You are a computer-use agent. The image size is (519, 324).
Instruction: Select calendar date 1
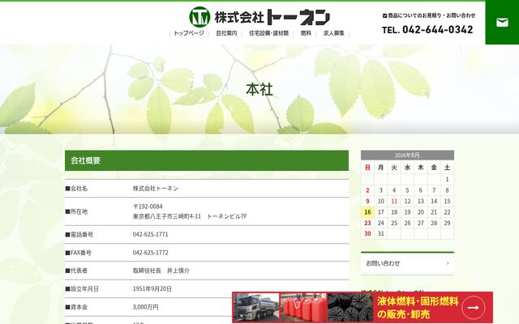point(447,179)
